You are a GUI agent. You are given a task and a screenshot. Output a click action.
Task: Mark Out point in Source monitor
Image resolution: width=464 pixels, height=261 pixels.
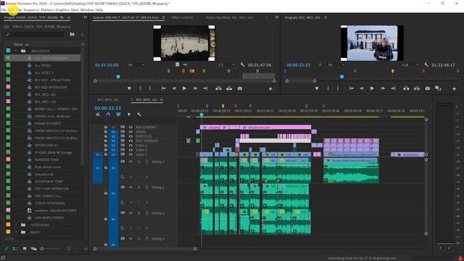[150, 88]
